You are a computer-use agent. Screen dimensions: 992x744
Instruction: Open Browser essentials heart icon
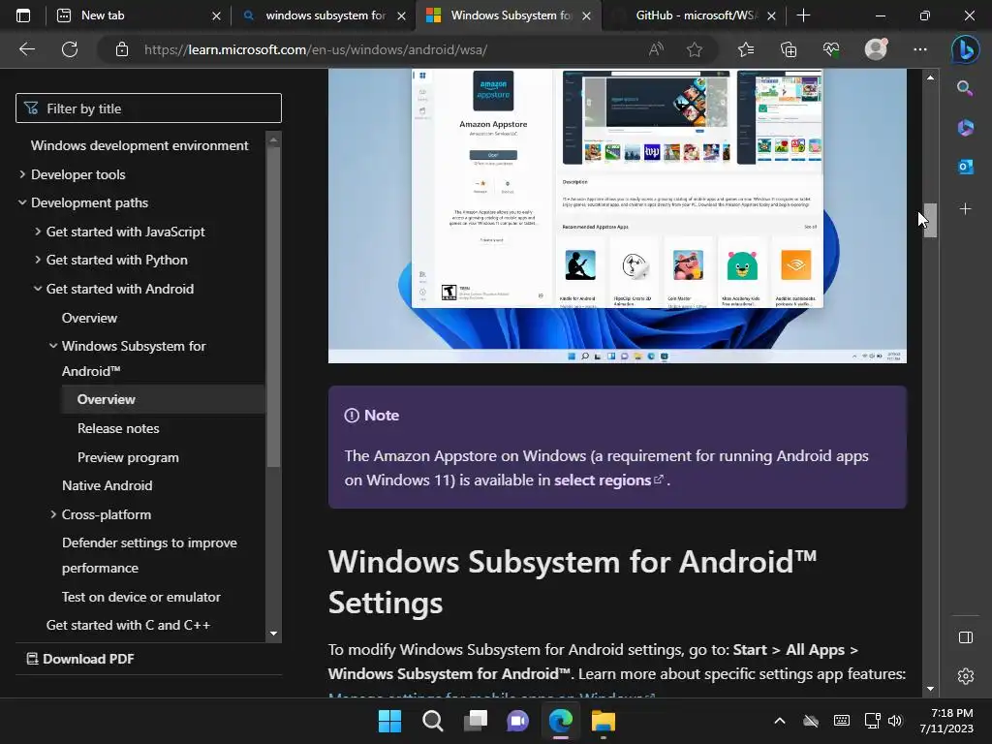(831, 49)
